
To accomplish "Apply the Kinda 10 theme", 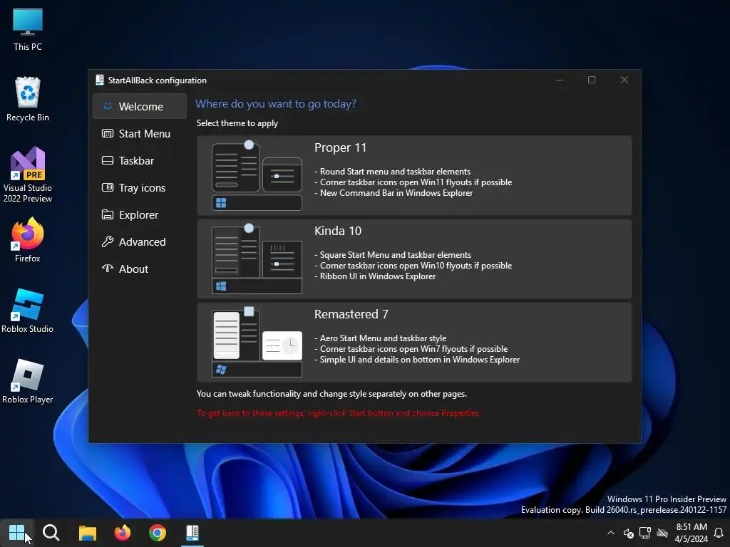I will coord(414,259).
